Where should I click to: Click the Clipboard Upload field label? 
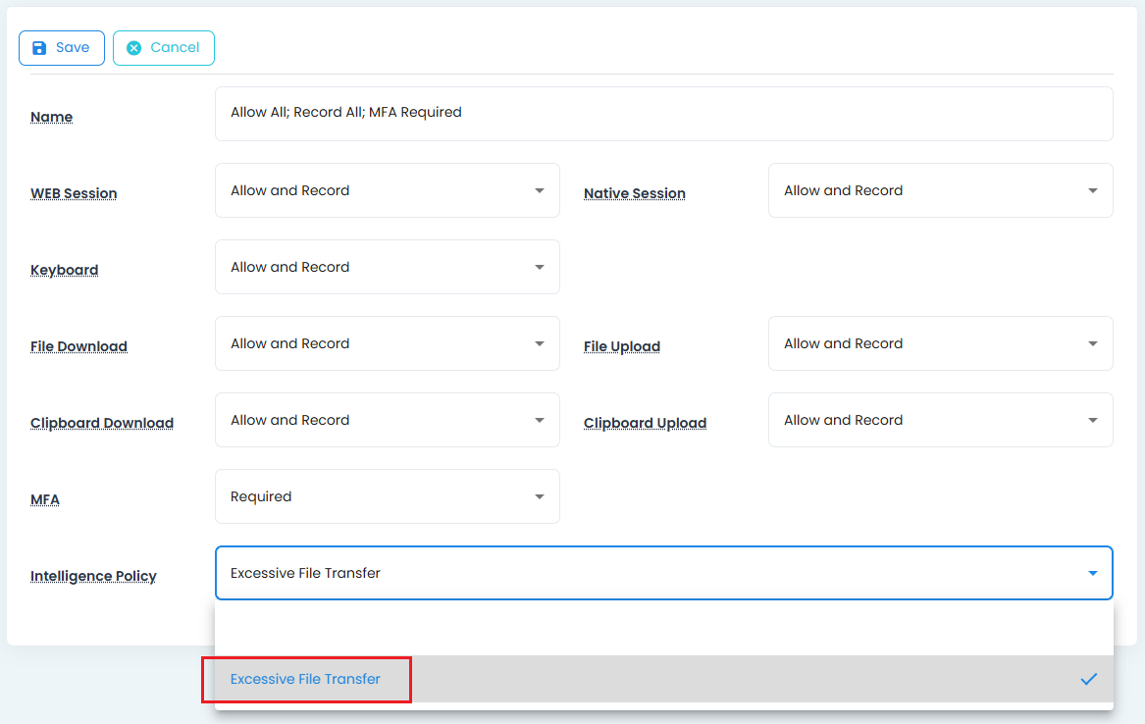645,423
